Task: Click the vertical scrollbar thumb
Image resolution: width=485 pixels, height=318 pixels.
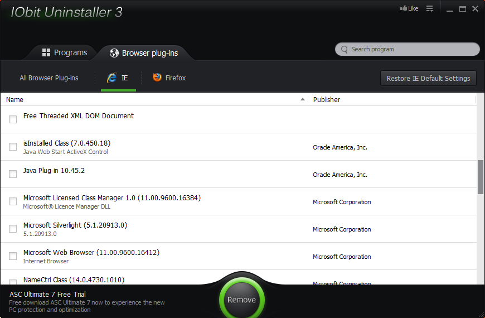Action: [x=481, y=177]
